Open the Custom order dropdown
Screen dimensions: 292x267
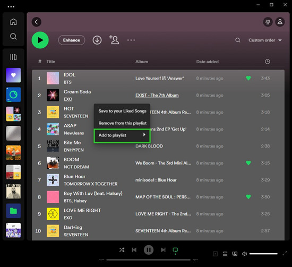265,40
